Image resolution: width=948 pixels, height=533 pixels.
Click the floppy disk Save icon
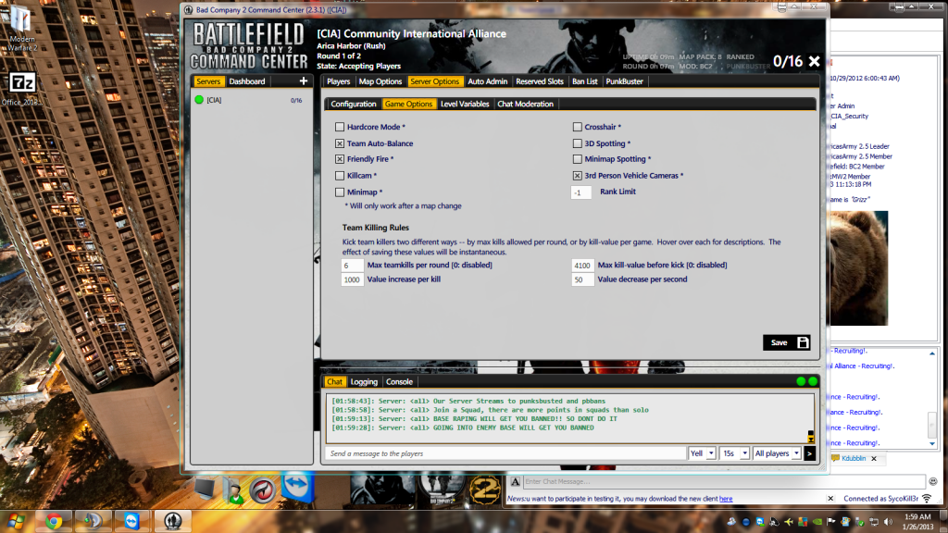[803, 342]
